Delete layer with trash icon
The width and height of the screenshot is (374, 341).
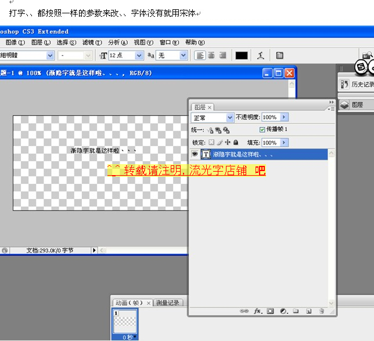[321, 311]
